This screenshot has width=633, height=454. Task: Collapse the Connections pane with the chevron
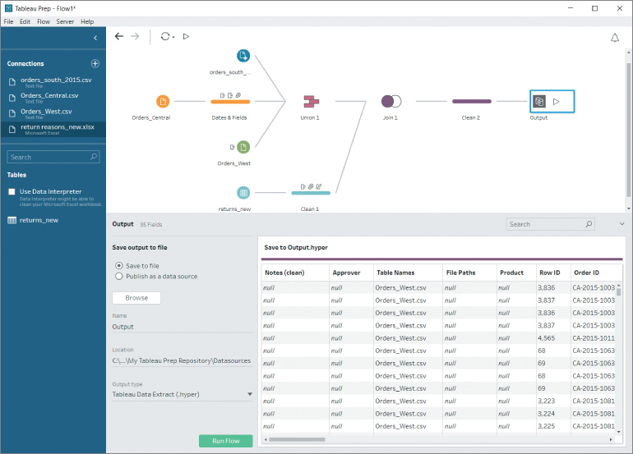[95, 38]
